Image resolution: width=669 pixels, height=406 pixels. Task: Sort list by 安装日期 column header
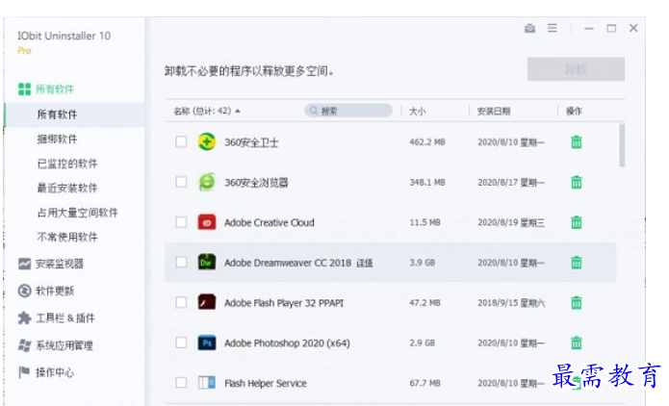point(494,112)
